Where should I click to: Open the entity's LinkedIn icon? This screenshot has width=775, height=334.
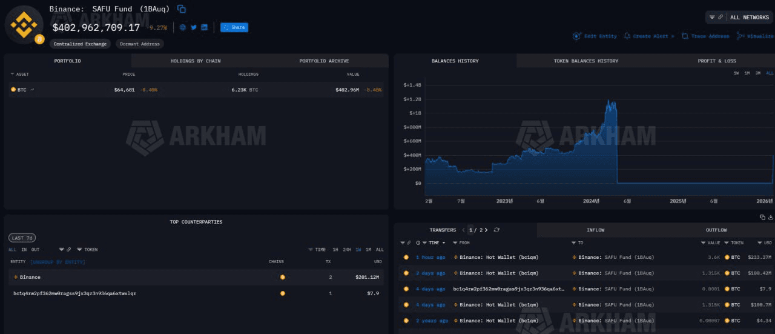(205, 27)
